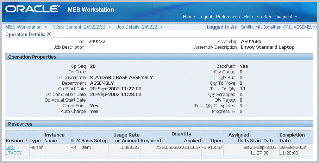319x163 pixels.
Task: Click the MES Workstation title text
Action: (x=91, y=10)
